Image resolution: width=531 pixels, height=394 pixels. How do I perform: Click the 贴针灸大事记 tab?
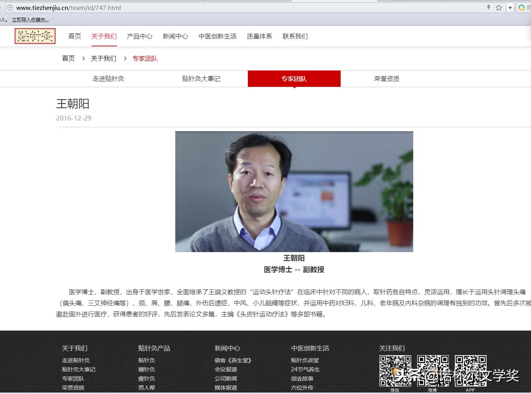(x=201, y=78)
